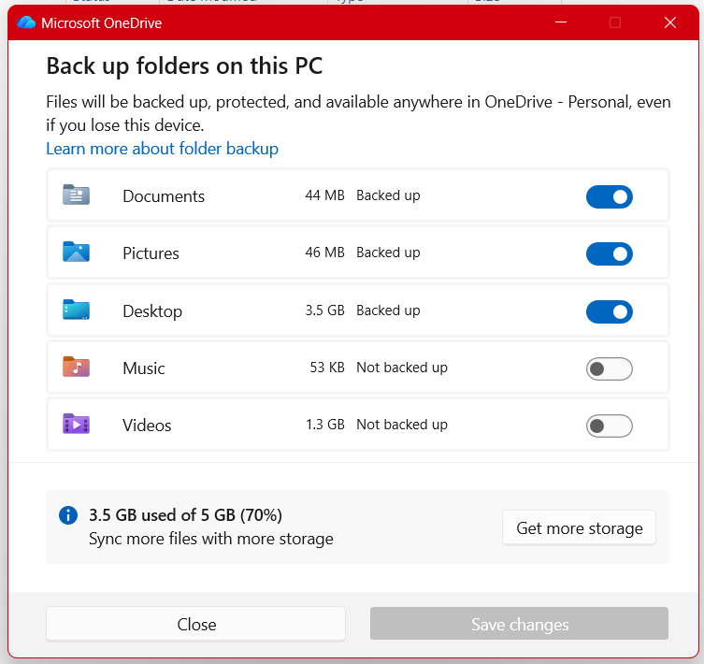Click the Music folder icon
Viewport: 704px width, 664px height.
(x=76, y=367)
